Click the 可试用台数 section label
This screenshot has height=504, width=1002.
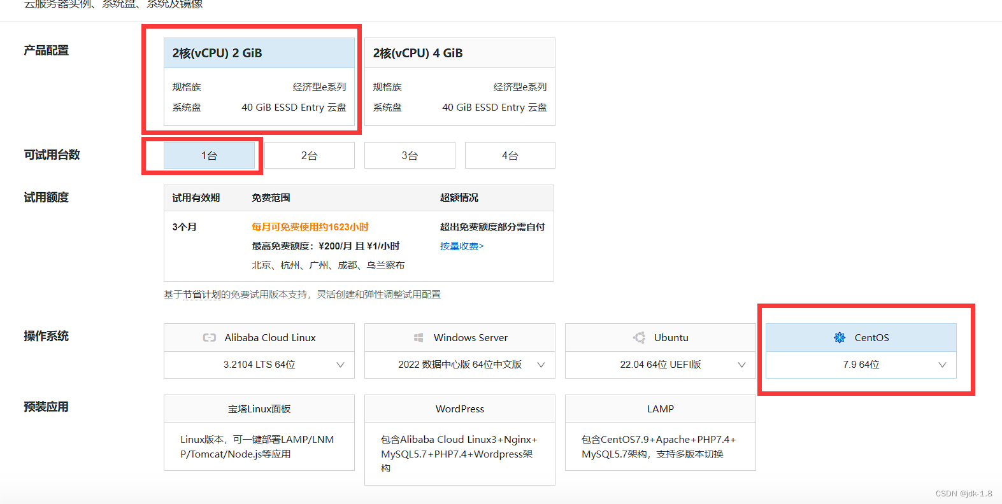52,155
